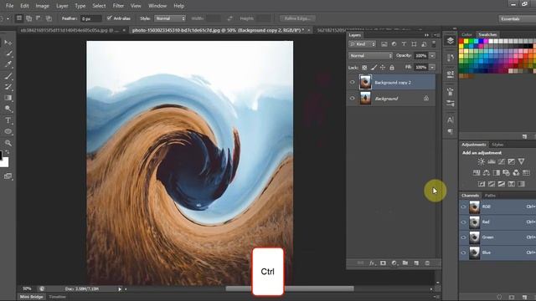Viewport: 536px width, 301px height.
Task: Click the smart object filter icon
Action: tap(424, 44)
